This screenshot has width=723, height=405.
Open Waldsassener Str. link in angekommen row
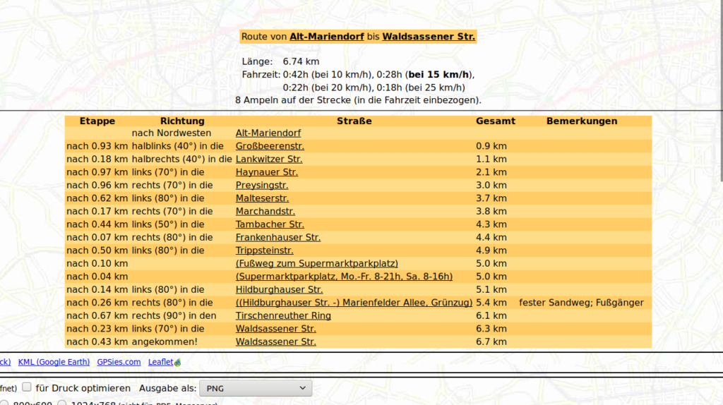coord(276,342)
